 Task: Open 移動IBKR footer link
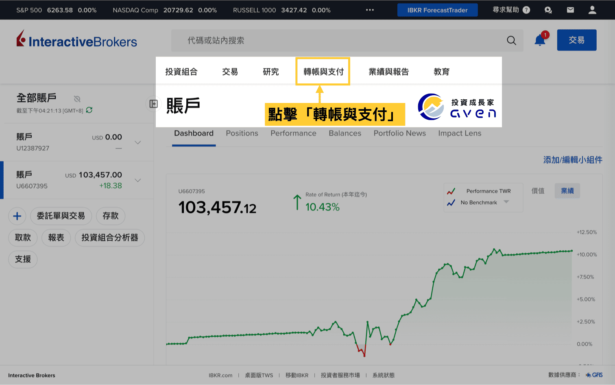click(297, 375)
